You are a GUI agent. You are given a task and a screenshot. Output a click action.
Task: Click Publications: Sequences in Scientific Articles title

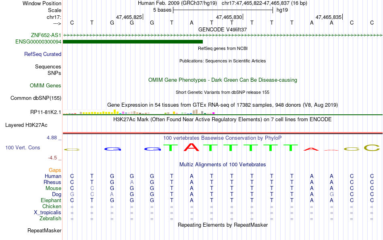223,61
